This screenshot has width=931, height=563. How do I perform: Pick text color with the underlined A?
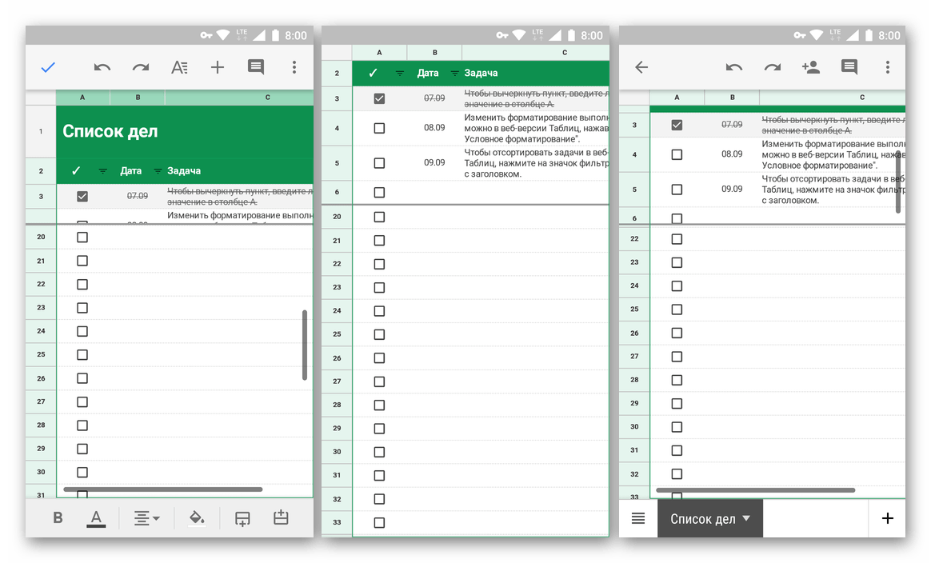(x=96, y=518)
